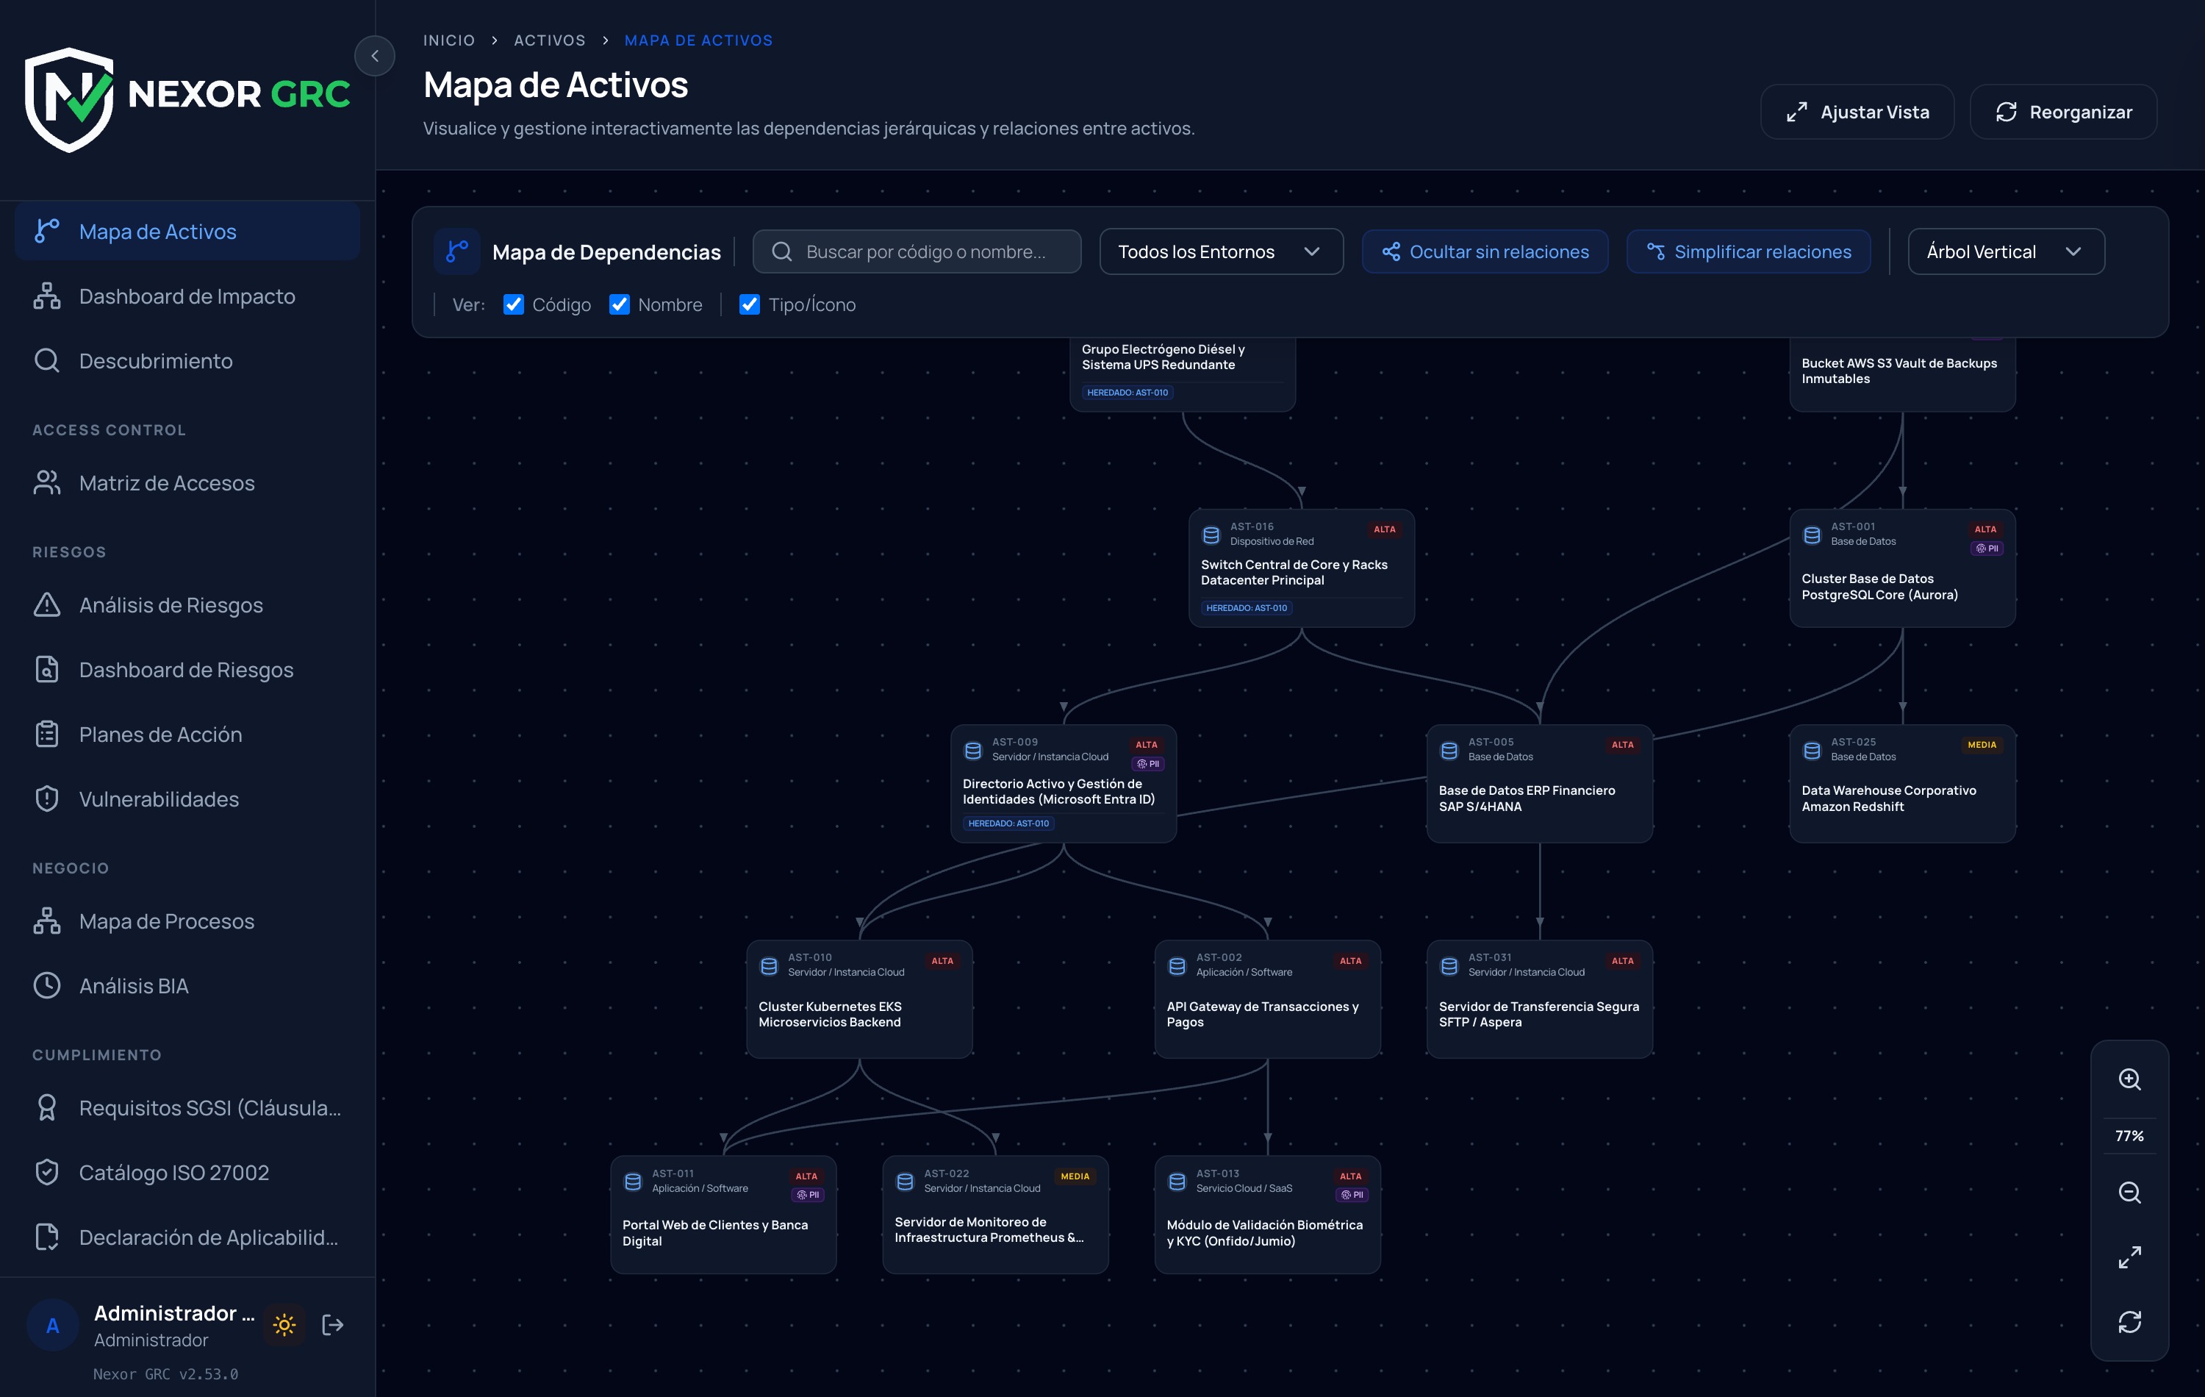
Task: Click the zoom in magnifier icon
Action: (2129, 1079)
